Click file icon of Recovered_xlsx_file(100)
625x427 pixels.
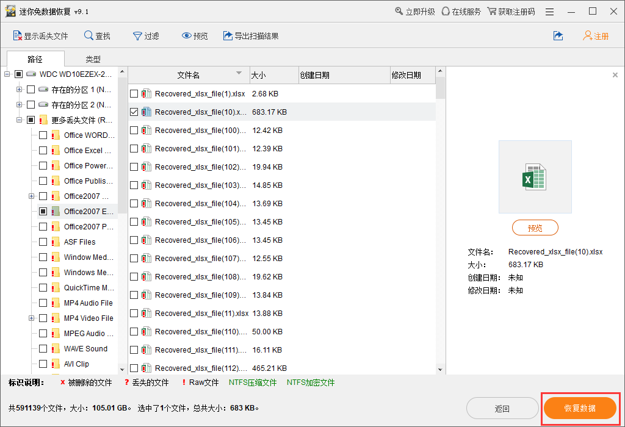pyautogui.click(x=146, y=131)
